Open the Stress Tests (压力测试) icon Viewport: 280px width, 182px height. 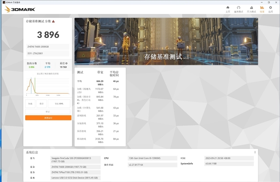click(251, 9)
